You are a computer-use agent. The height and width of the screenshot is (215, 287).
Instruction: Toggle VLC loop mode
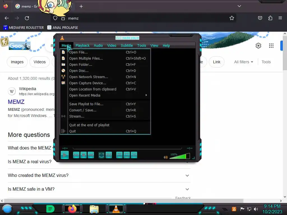tap(127, 155)
